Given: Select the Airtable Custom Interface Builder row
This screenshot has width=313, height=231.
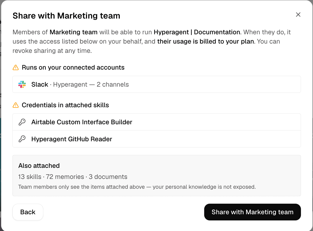Looking at the screenshot, I should pyautogui.click(x=156, y=122).
